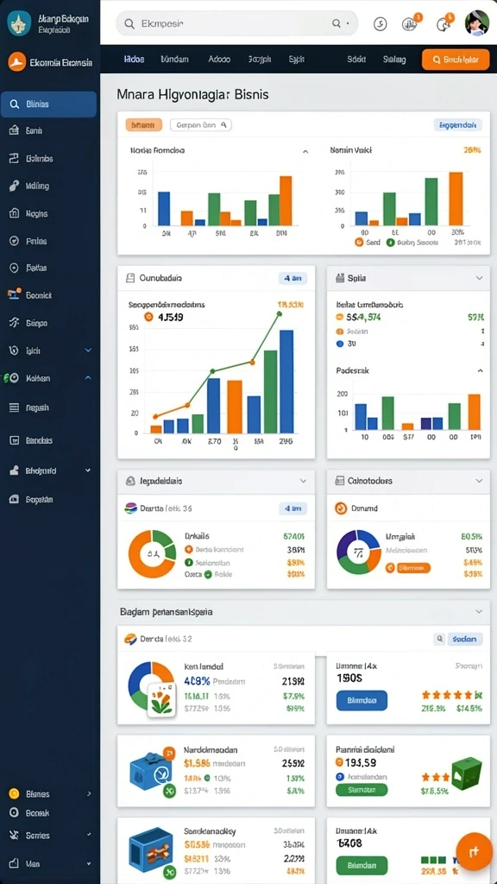Select the Mndam tab in navigation bar
This screenshot has height=884, width=497.
174,59
